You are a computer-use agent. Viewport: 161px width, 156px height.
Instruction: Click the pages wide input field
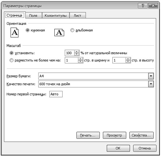click(72, 60)
